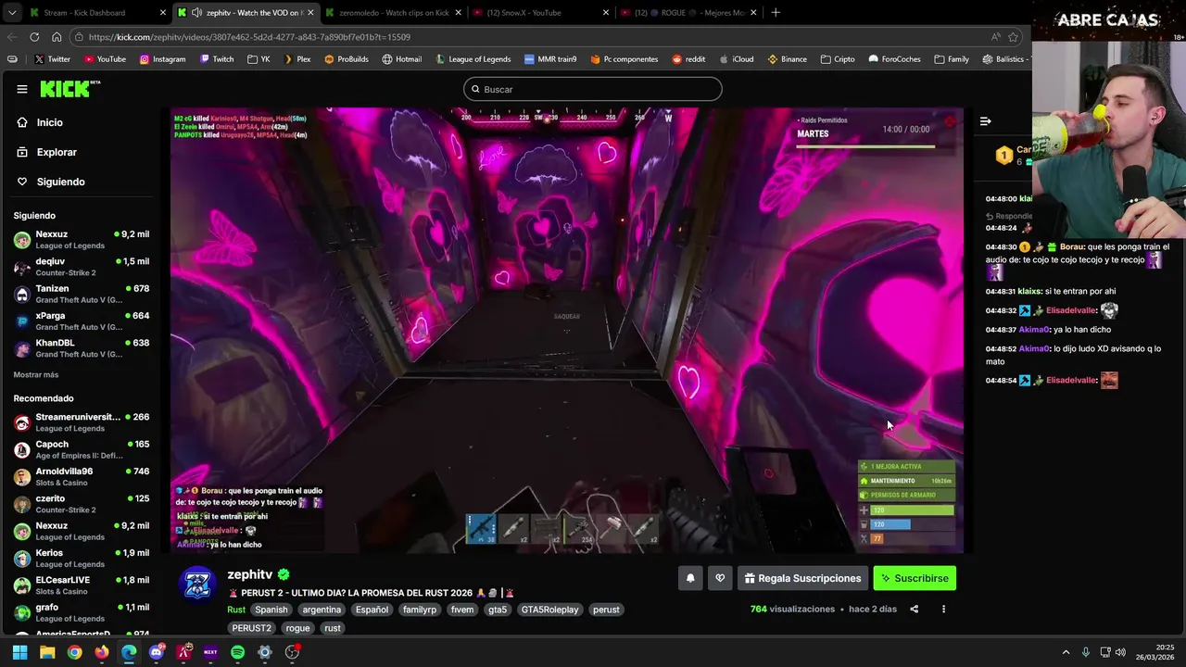Collapse the chat panel with the arrow icon
Image resolution: width=1186 pixels, height=667 pixels.
[x=986, y=121]
